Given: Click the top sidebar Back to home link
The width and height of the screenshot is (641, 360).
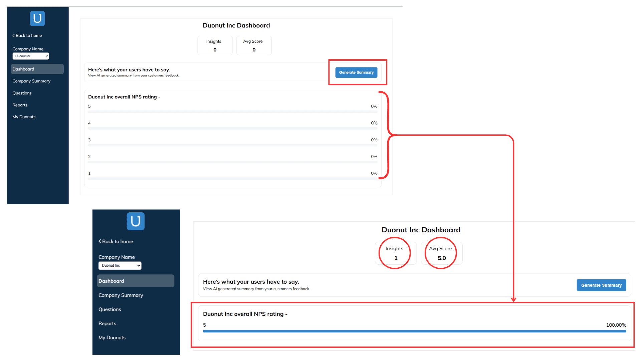Looking at the screenshot, I should 27,35.
